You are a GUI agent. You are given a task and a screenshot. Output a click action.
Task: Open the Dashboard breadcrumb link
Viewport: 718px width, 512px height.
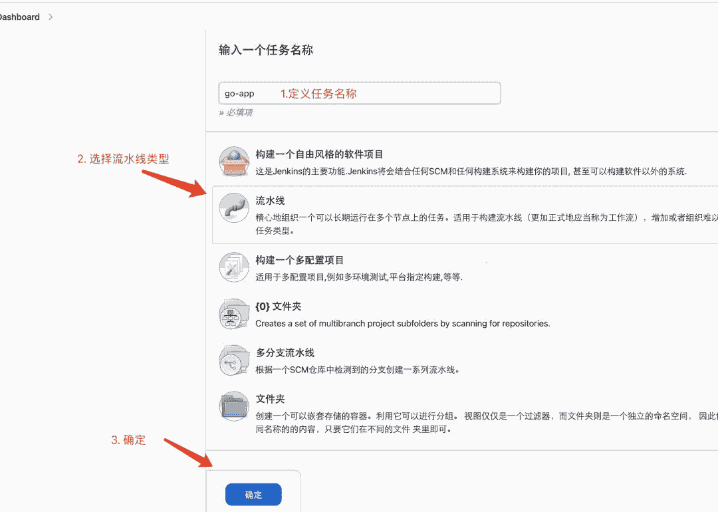tap(20, 17)
